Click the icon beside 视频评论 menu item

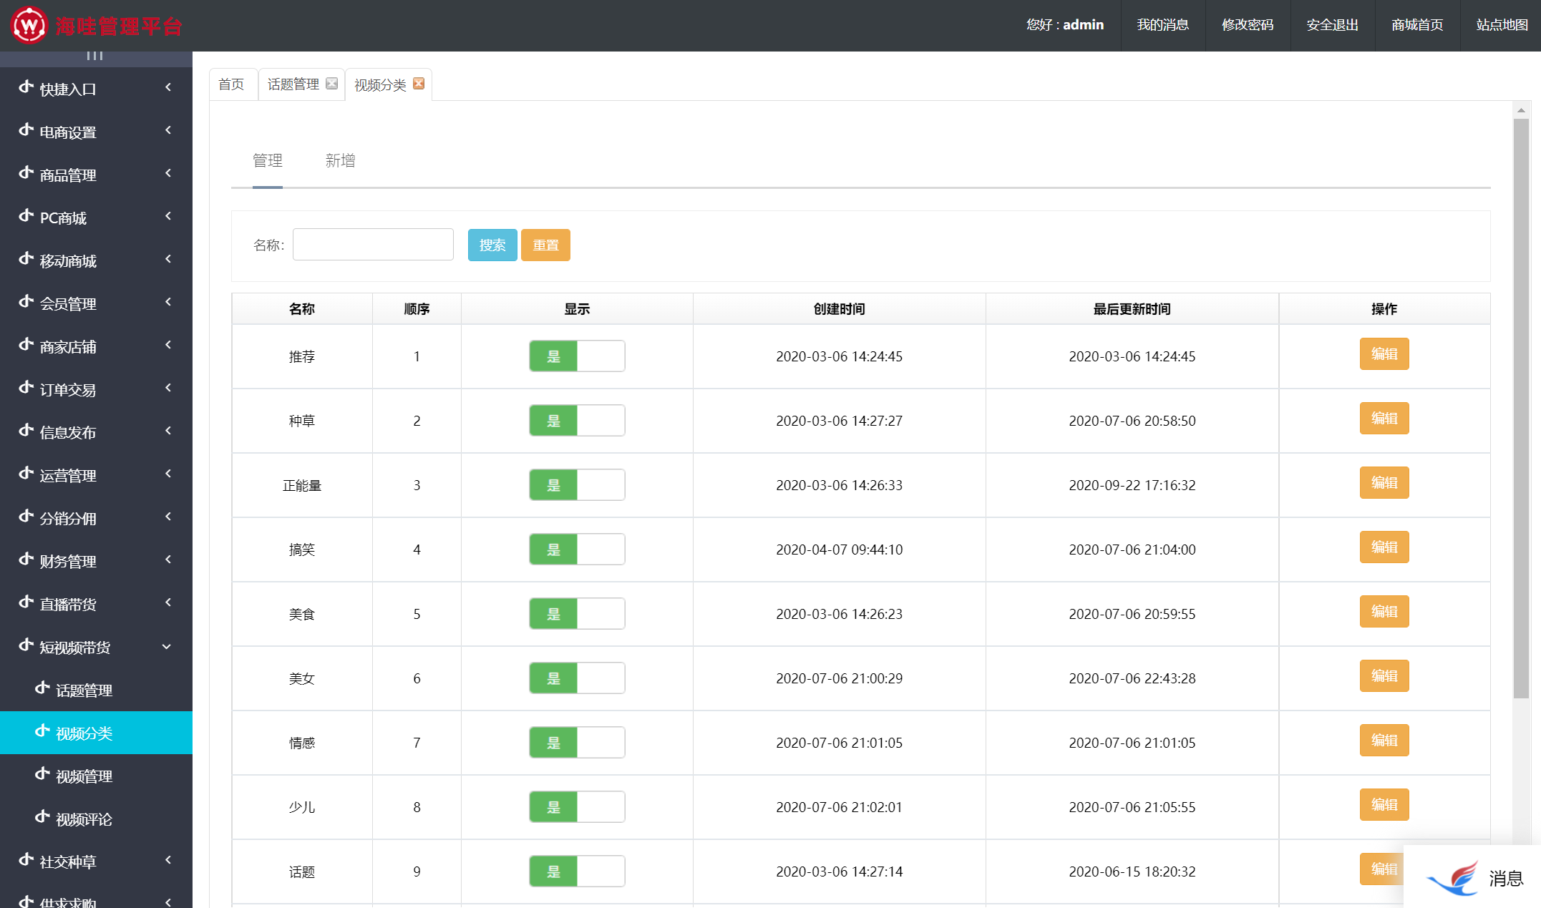(x=42, y=818)
